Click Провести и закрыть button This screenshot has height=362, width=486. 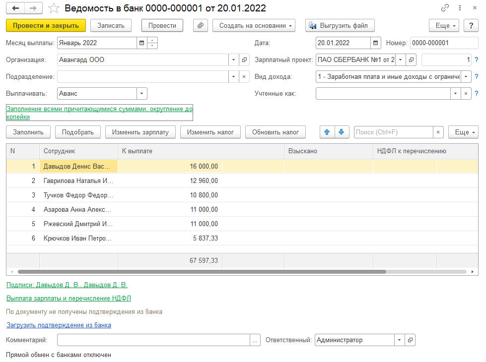(x=46, y=25)
